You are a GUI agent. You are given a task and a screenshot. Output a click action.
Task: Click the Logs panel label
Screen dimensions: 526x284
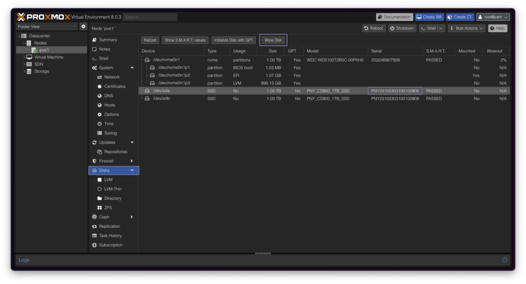click(24, 260)
